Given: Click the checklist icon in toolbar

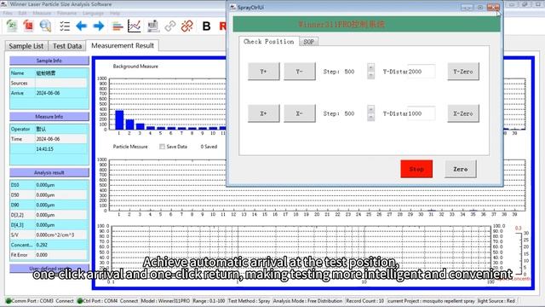Looking at the screenshot, I should [x=65, y=26].
